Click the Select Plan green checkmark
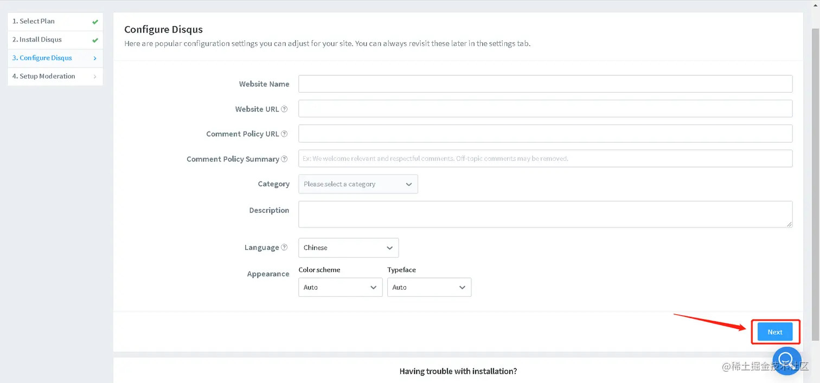Image resolution: width=820 pixels, height=383 pixels. (x=95, y=22)
